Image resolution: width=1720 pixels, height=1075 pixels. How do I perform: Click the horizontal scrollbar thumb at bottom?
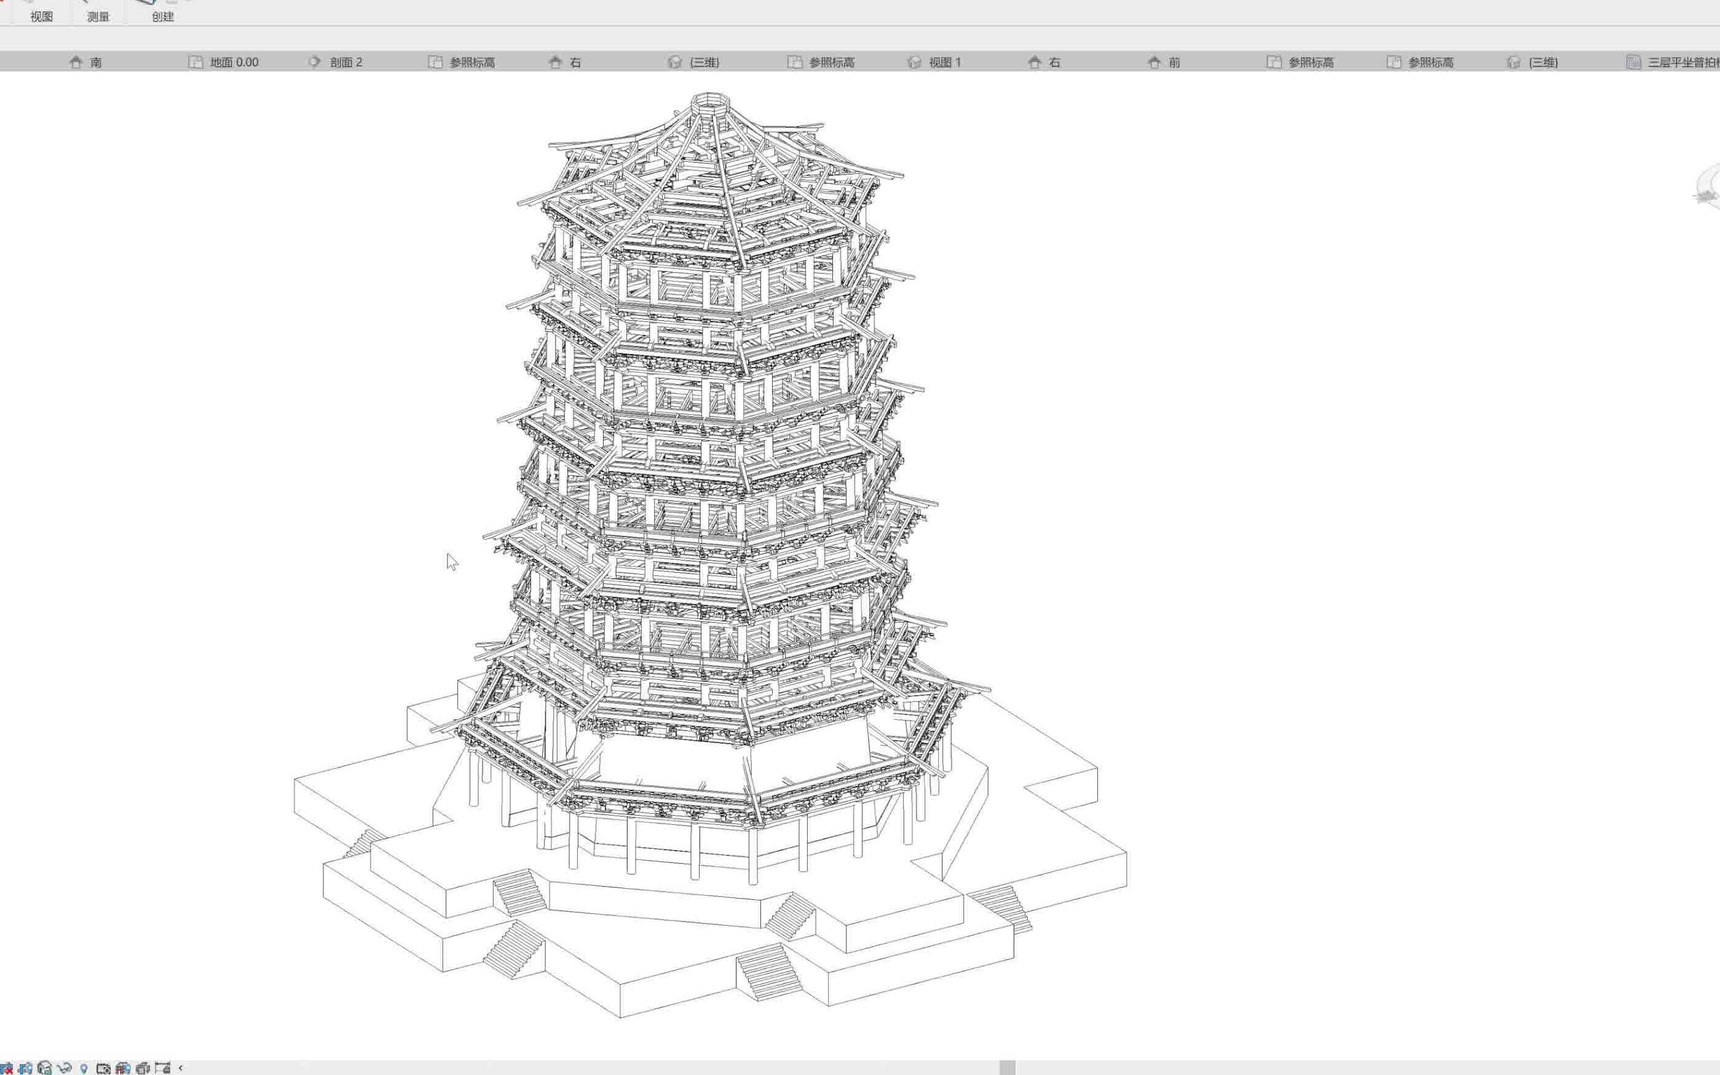click(1008, 1068)
